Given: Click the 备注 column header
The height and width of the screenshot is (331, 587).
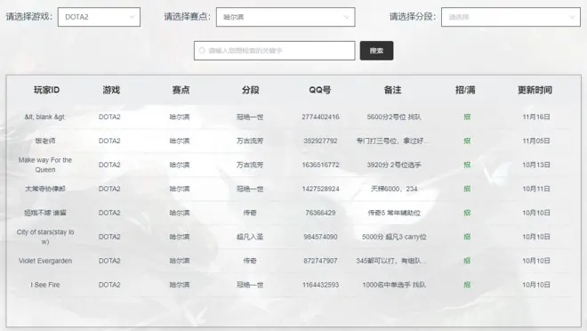Looking at the screenshot, I should click(393, 90).
